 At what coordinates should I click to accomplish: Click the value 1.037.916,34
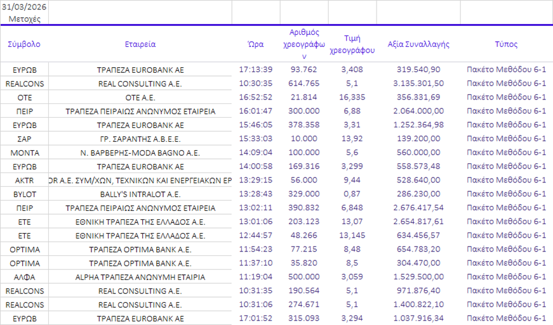(418, 318)
